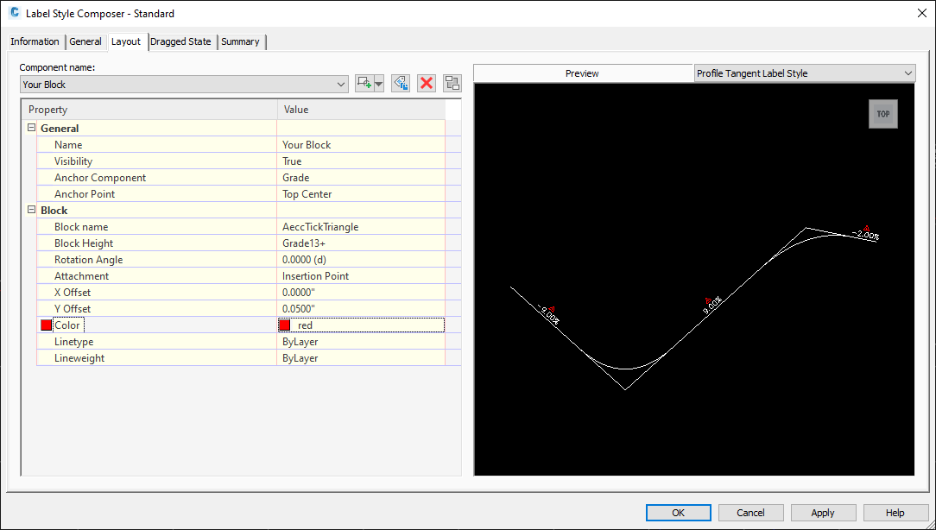Viewport: 936px width, 530px height.
Task: Open the create component type dropdown arrow
Action: point(378,82)
